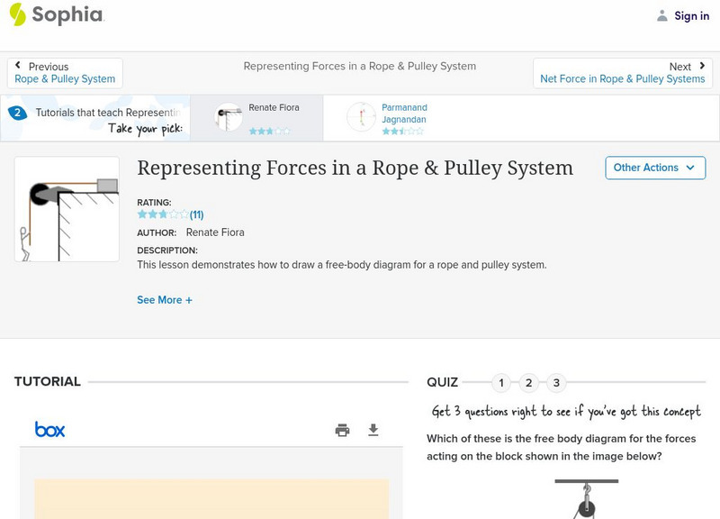Jump to quiz question 3
This screenshot has height=519, width=720.
pyautogui.click(x=556, y=383)
